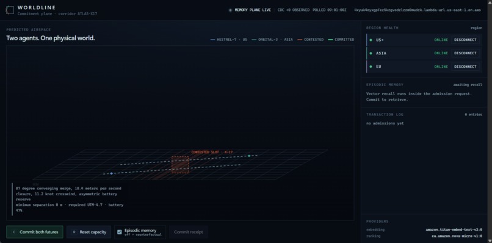
Task: Click the 'ONLINE' status in US row
Action: [x=441, y=40]
